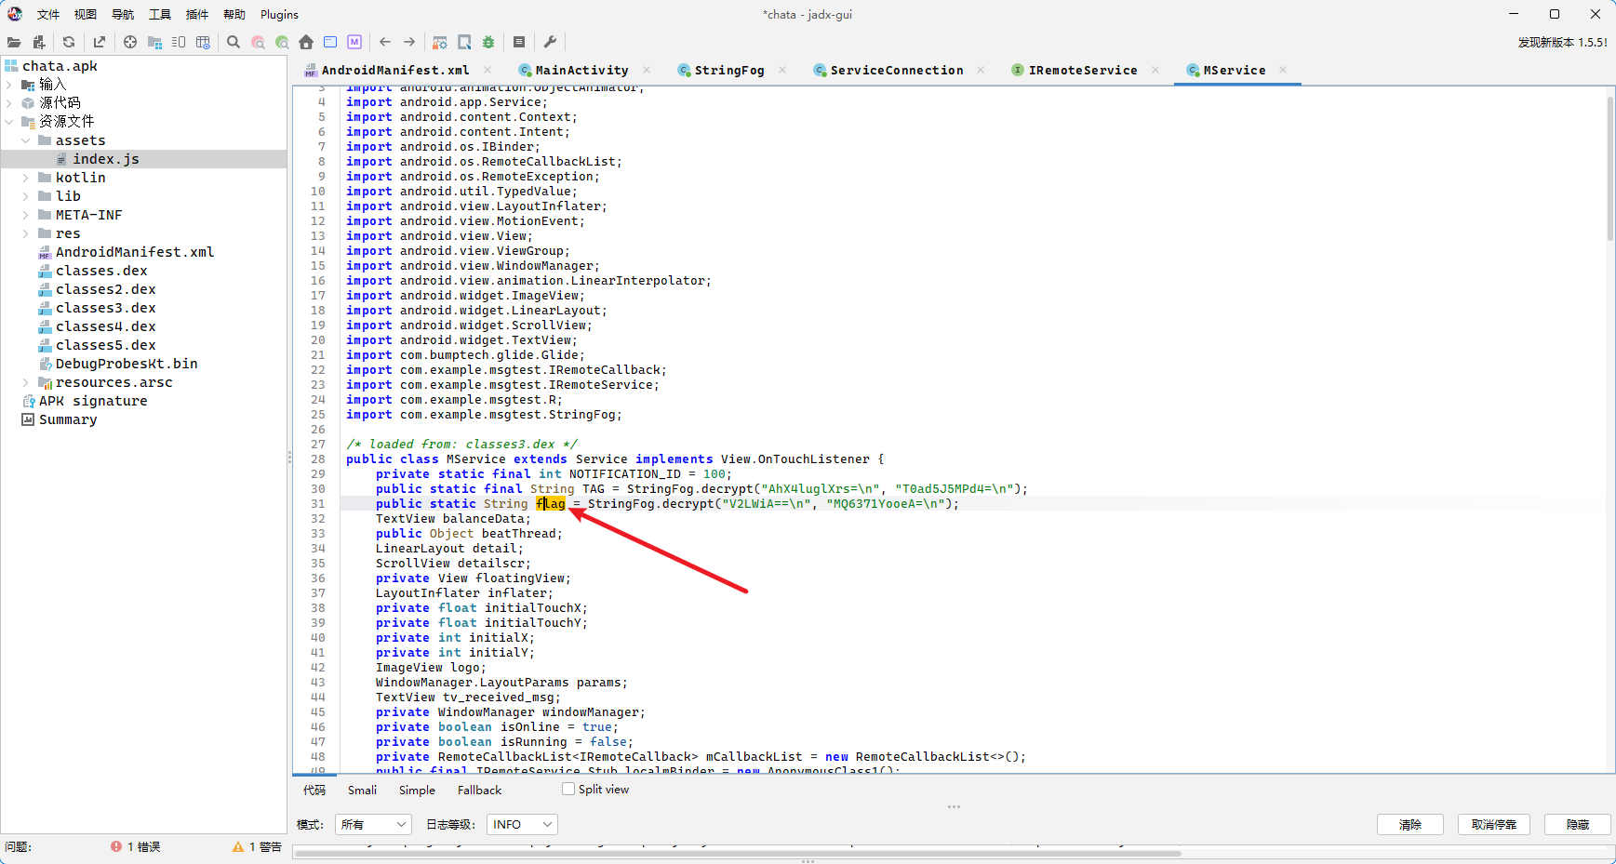Close the ServiceConnection tab
The image size is (1616, 864).
981,70
